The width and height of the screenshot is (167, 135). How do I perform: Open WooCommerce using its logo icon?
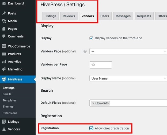(x=4, y=46)
